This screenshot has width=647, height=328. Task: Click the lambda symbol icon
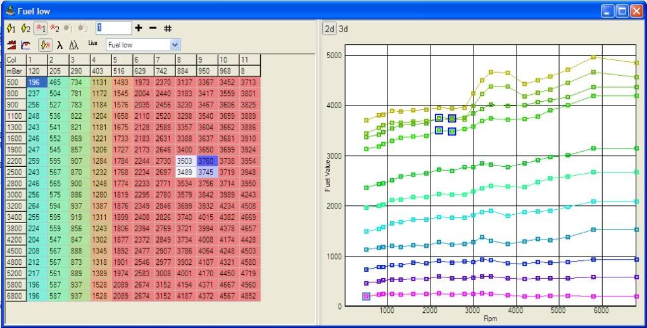(x=60, y=46)
